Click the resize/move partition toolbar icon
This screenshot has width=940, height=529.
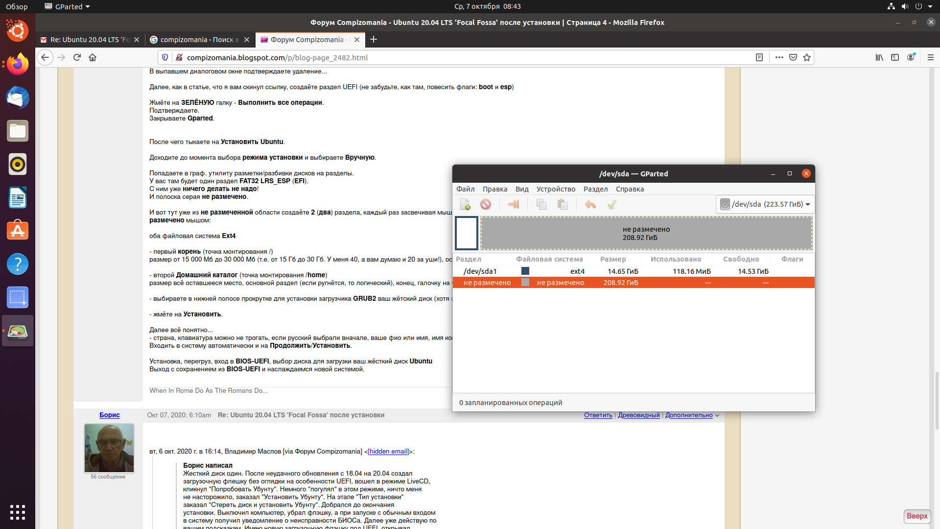(x=513, y=204)
